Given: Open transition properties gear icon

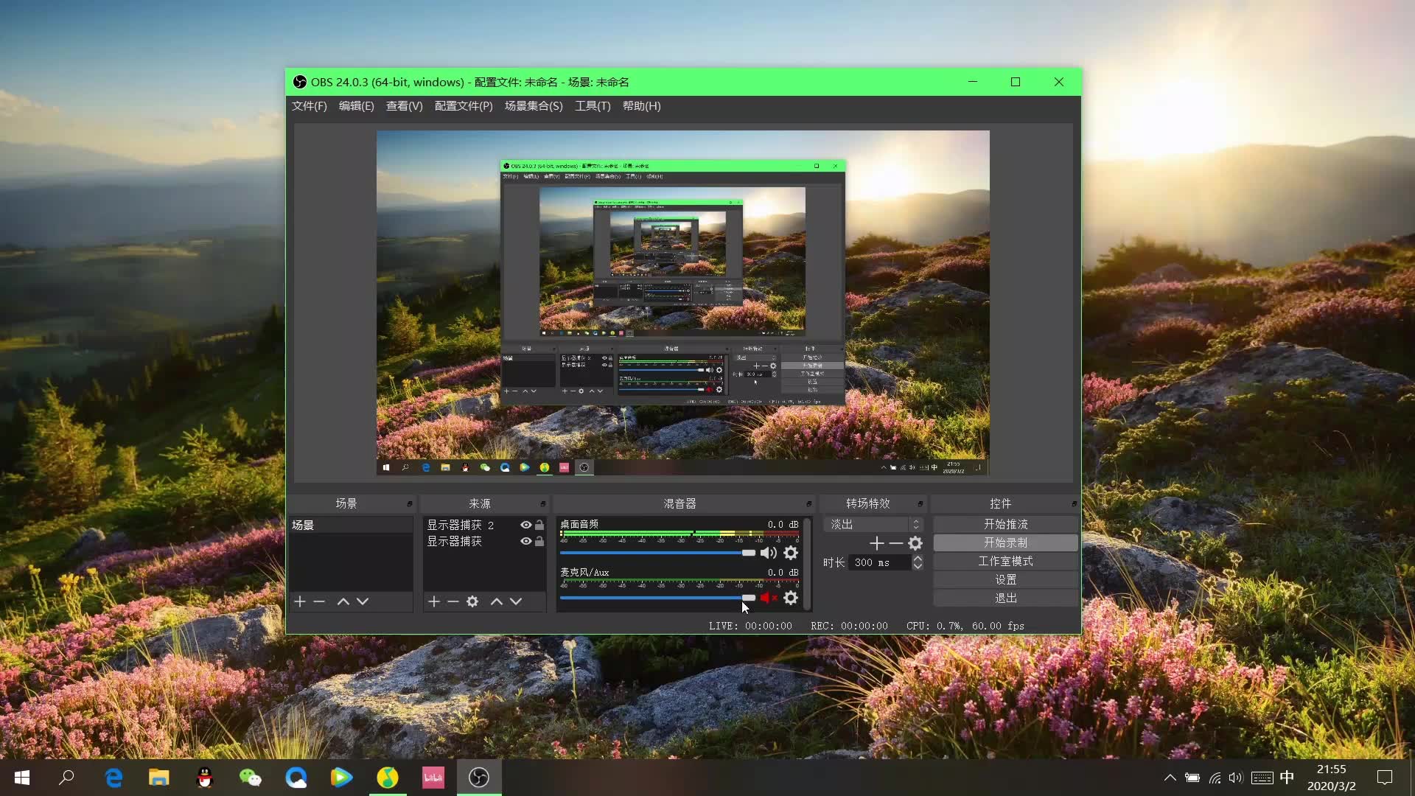Looking at the screenshot, I should 915,543.
